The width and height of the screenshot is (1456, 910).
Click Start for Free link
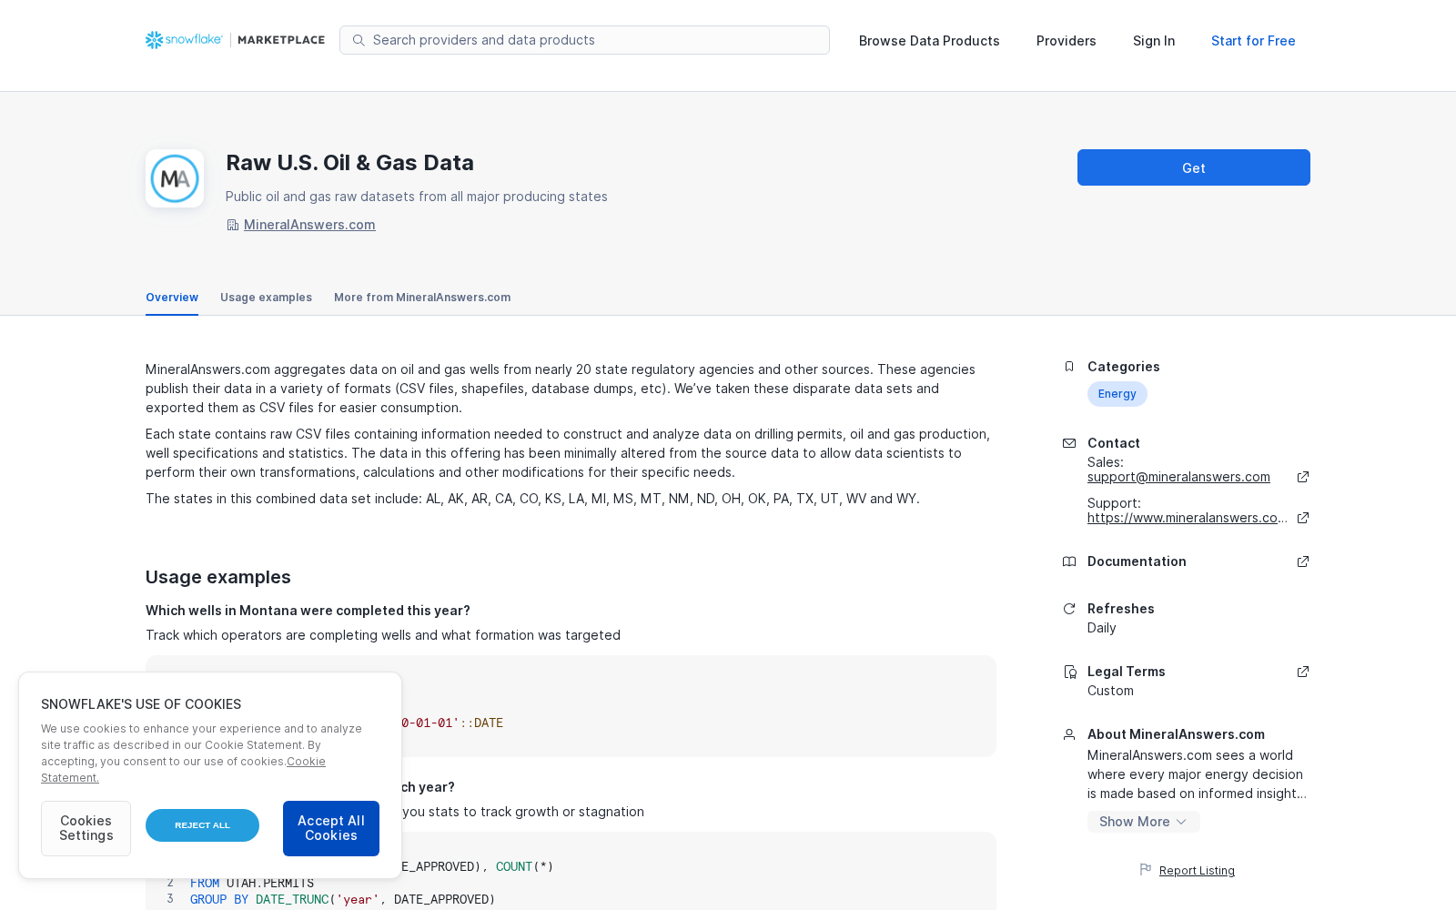tap(1253, 41)
